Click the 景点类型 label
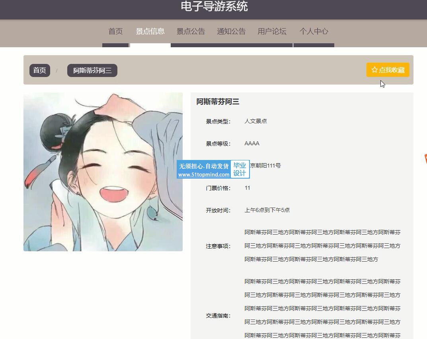The width and height of the screenshot is (427, 339). click(x=218, y=121)
